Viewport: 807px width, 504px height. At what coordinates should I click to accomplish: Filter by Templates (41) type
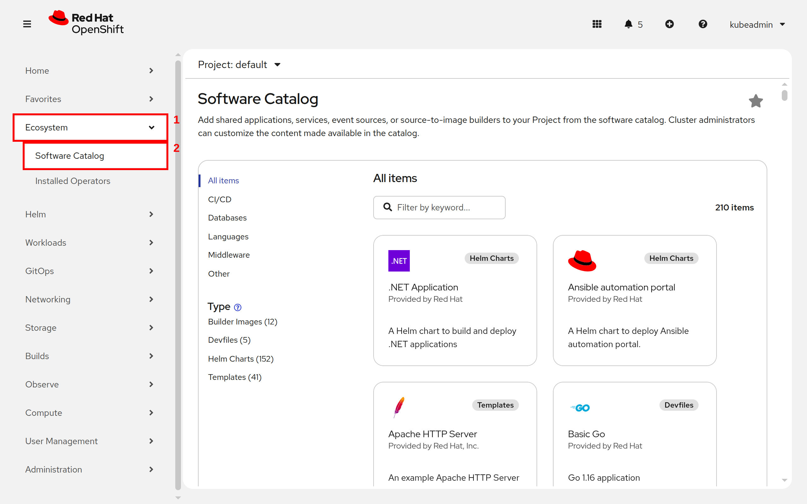235,377
